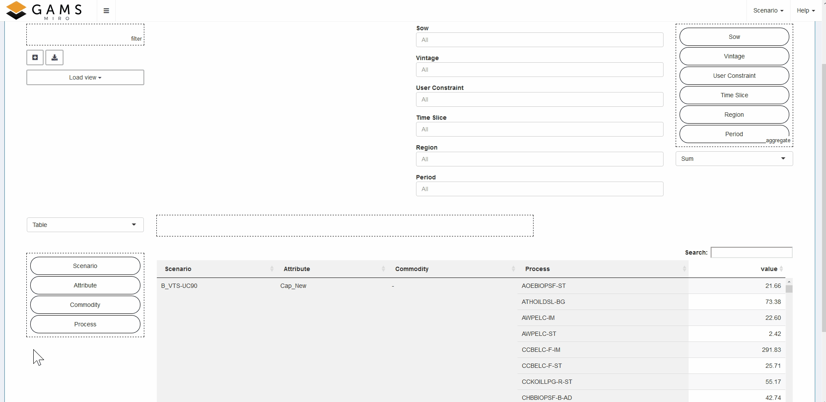Click the Region filter select field
This screenshot has height=402, width=826.
point(539,159)
